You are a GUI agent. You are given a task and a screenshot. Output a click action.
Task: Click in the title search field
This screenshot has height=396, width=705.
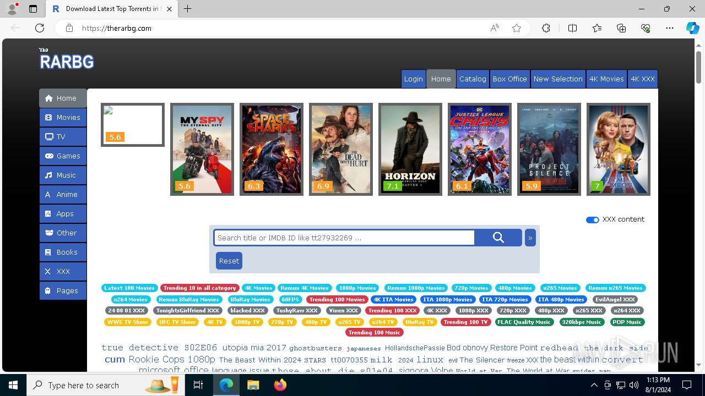[344, 238]
